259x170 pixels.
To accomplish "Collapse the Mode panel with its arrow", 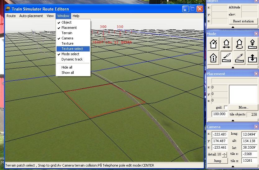I will click(233, 67).
